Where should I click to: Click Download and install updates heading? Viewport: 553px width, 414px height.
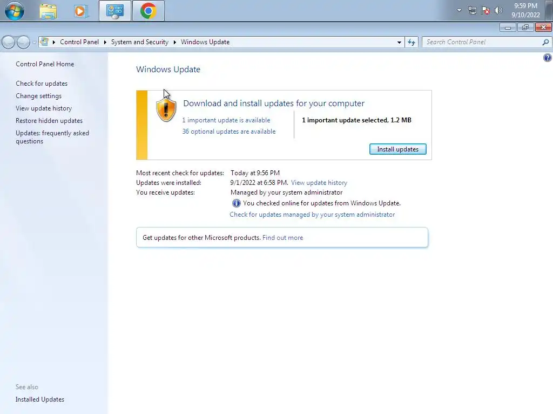(274, 103)
